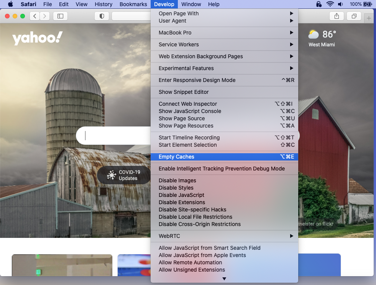This screenshot has height=285, width=376.
Task: Toggle Disable Styles option
Action: point(224,188)
